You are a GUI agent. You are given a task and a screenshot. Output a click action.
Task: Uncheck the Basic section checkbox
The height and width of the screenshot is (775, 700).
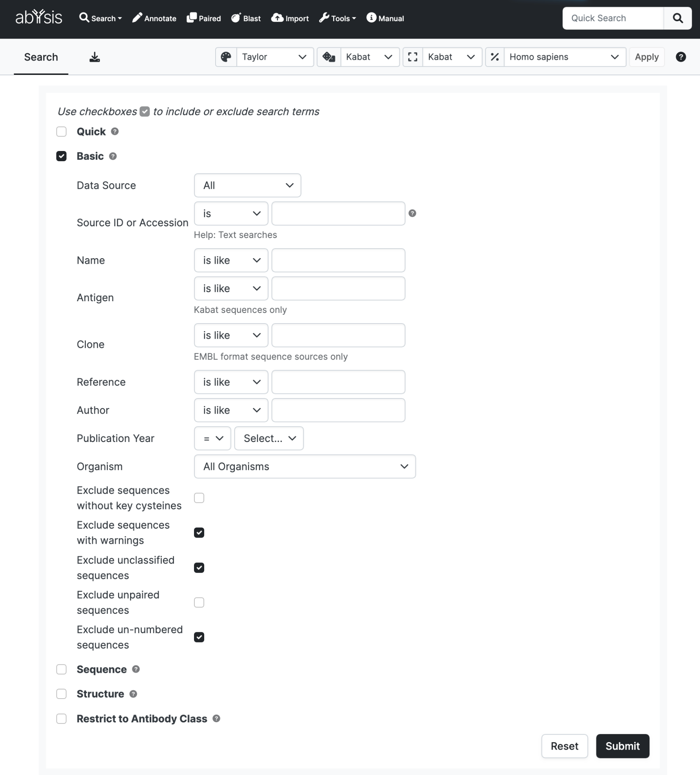pos(62,156)
